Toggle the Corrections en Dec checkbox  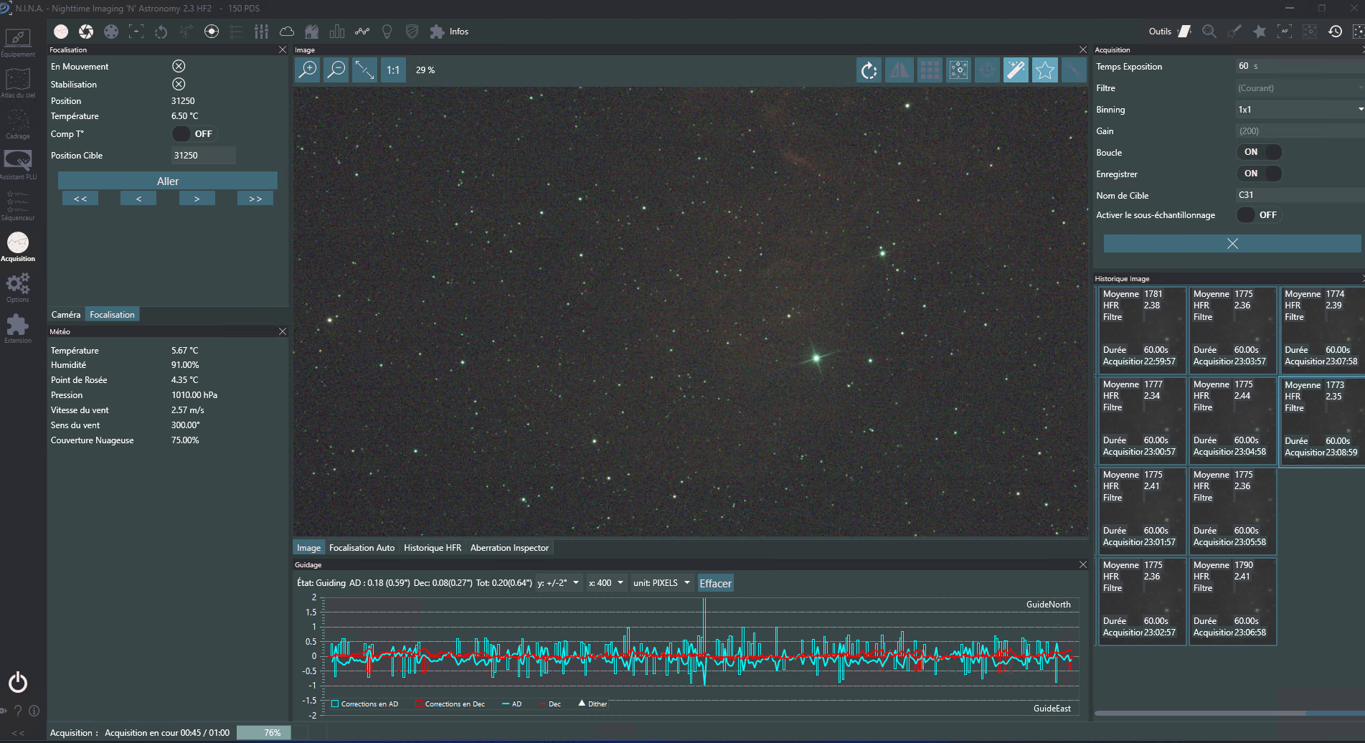(x=419, y=704)
